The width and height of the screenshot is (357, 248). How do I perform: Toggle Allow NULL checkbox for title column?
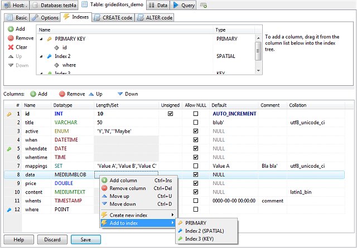pos(195,123)
